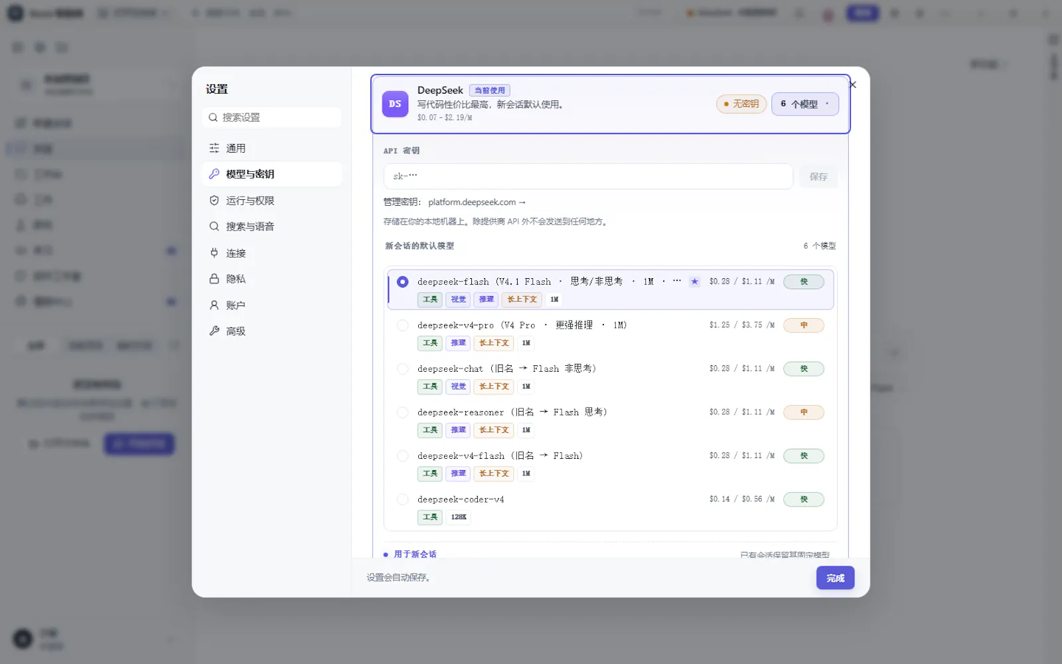
Task: Click the 完成 button
Action: (835, 578)
